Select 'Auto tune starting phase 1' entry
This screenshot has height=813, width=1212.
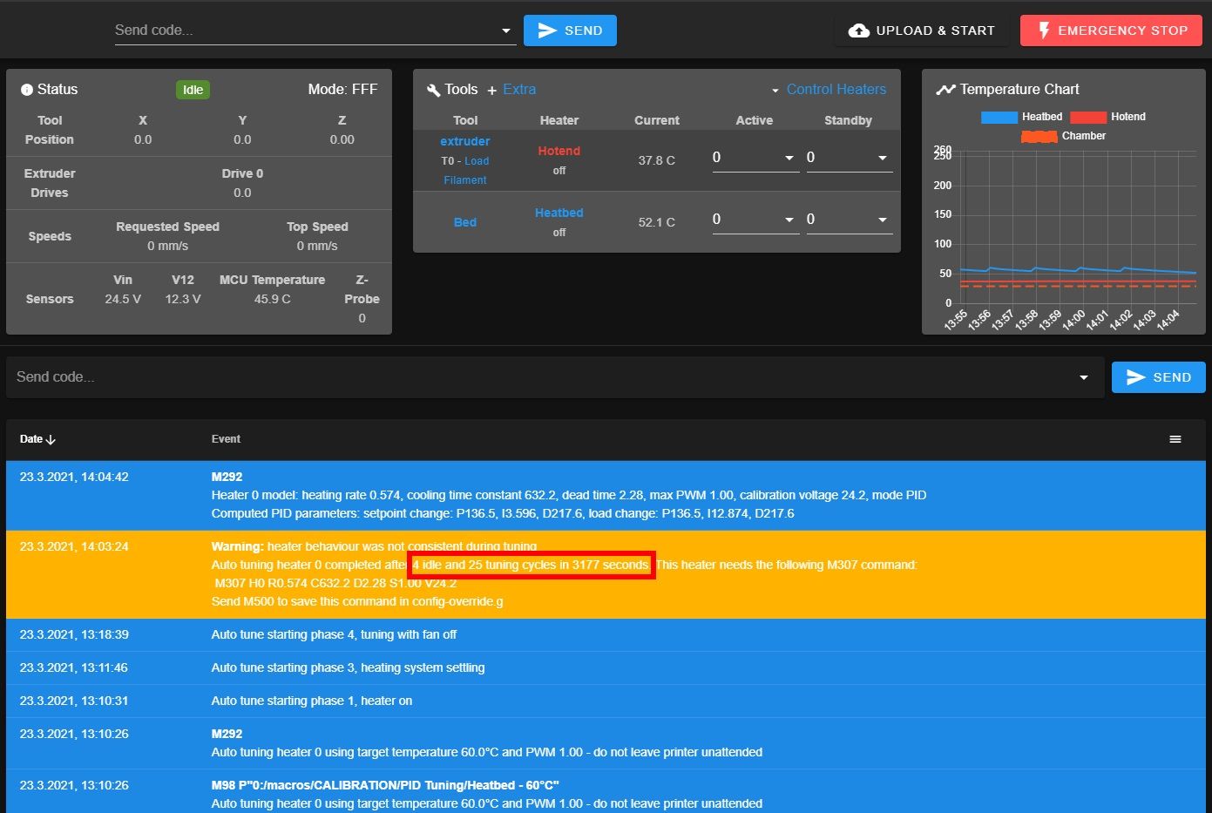tap(606, 701)
